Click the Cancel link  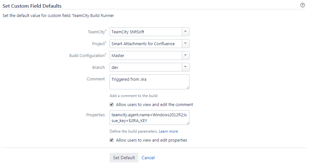pyautogui.click(x=148, y=158)
